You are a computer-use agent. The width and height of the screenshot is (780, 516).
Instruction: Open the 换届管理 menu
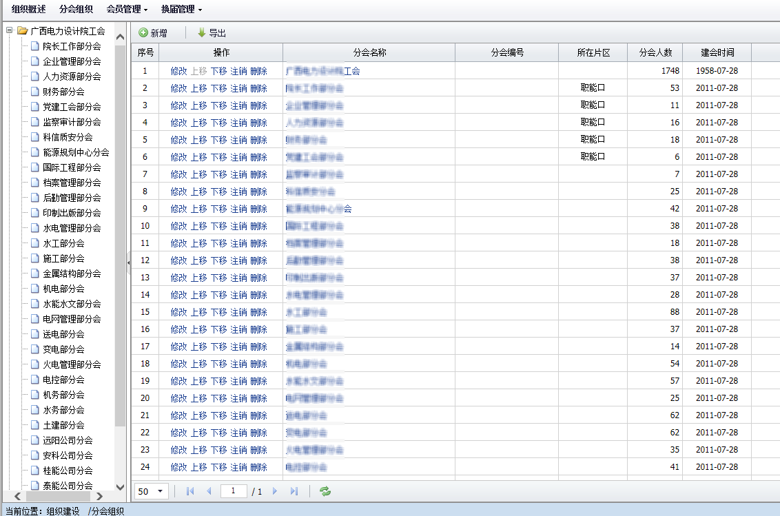pyautogui.click(x=181, y=10)
